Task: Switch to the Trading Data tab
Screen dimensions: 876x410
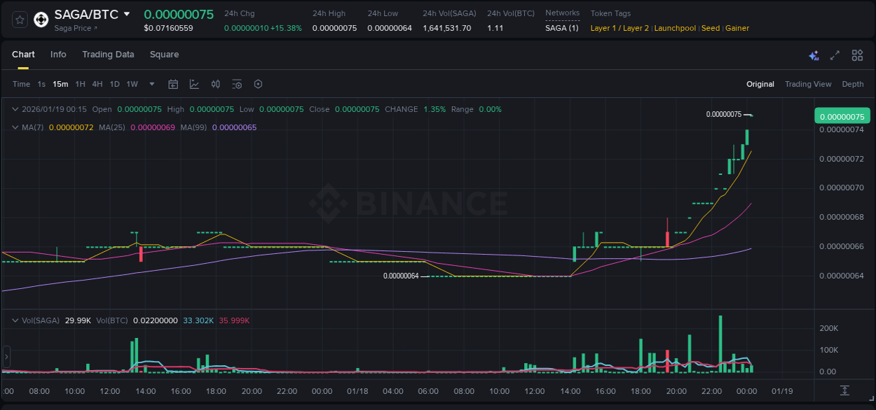Action: coord(108,55)
